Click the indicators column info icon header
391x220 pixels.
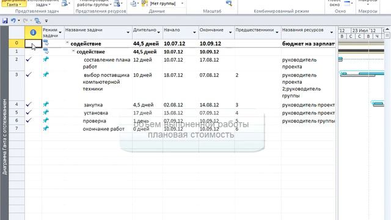coord(33,32)
